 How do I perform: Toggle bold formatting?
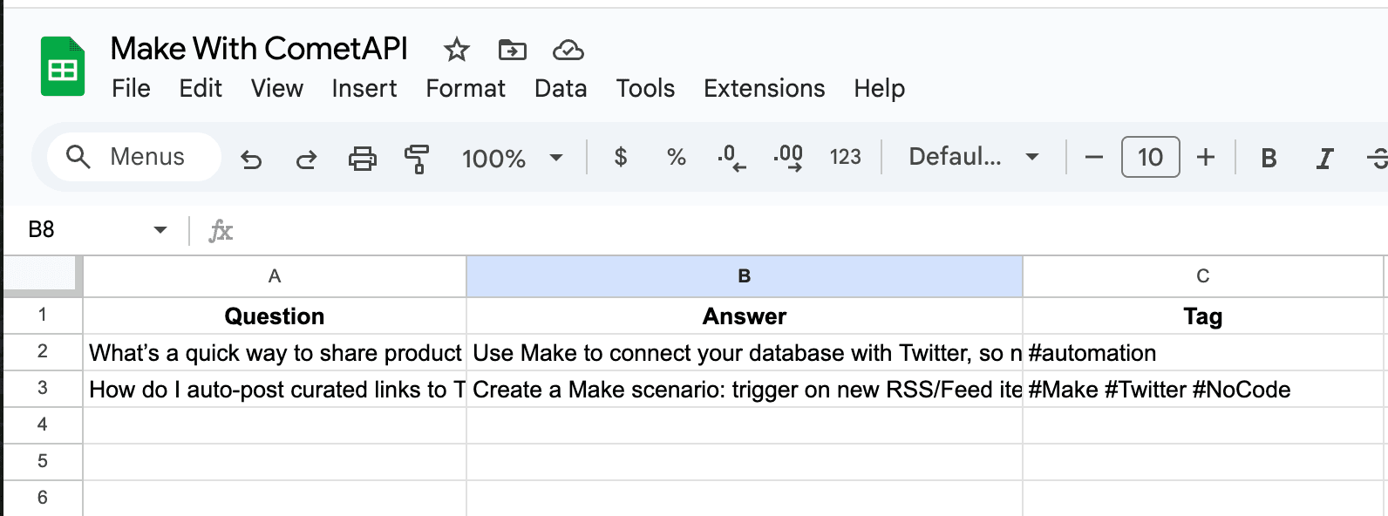point(1269,158)
